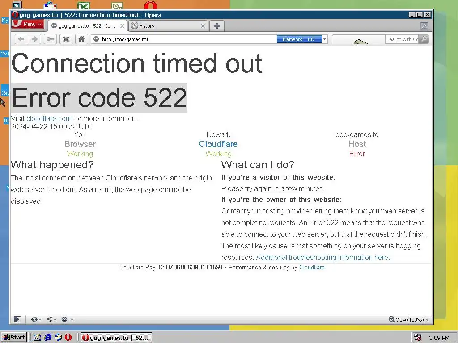458x343 pixels.
Task: Stop loading with the X button
Action: [x=66, y=39]
